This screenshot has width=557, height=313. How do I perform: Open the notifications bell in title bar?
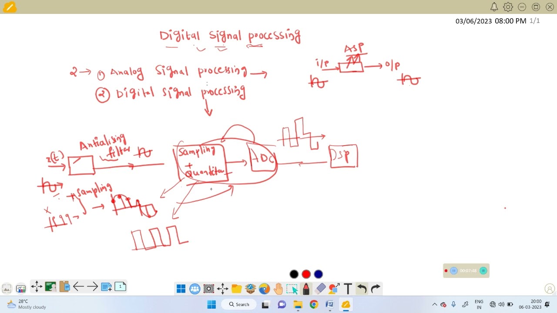pyautogui.click(x=494, y=7)
